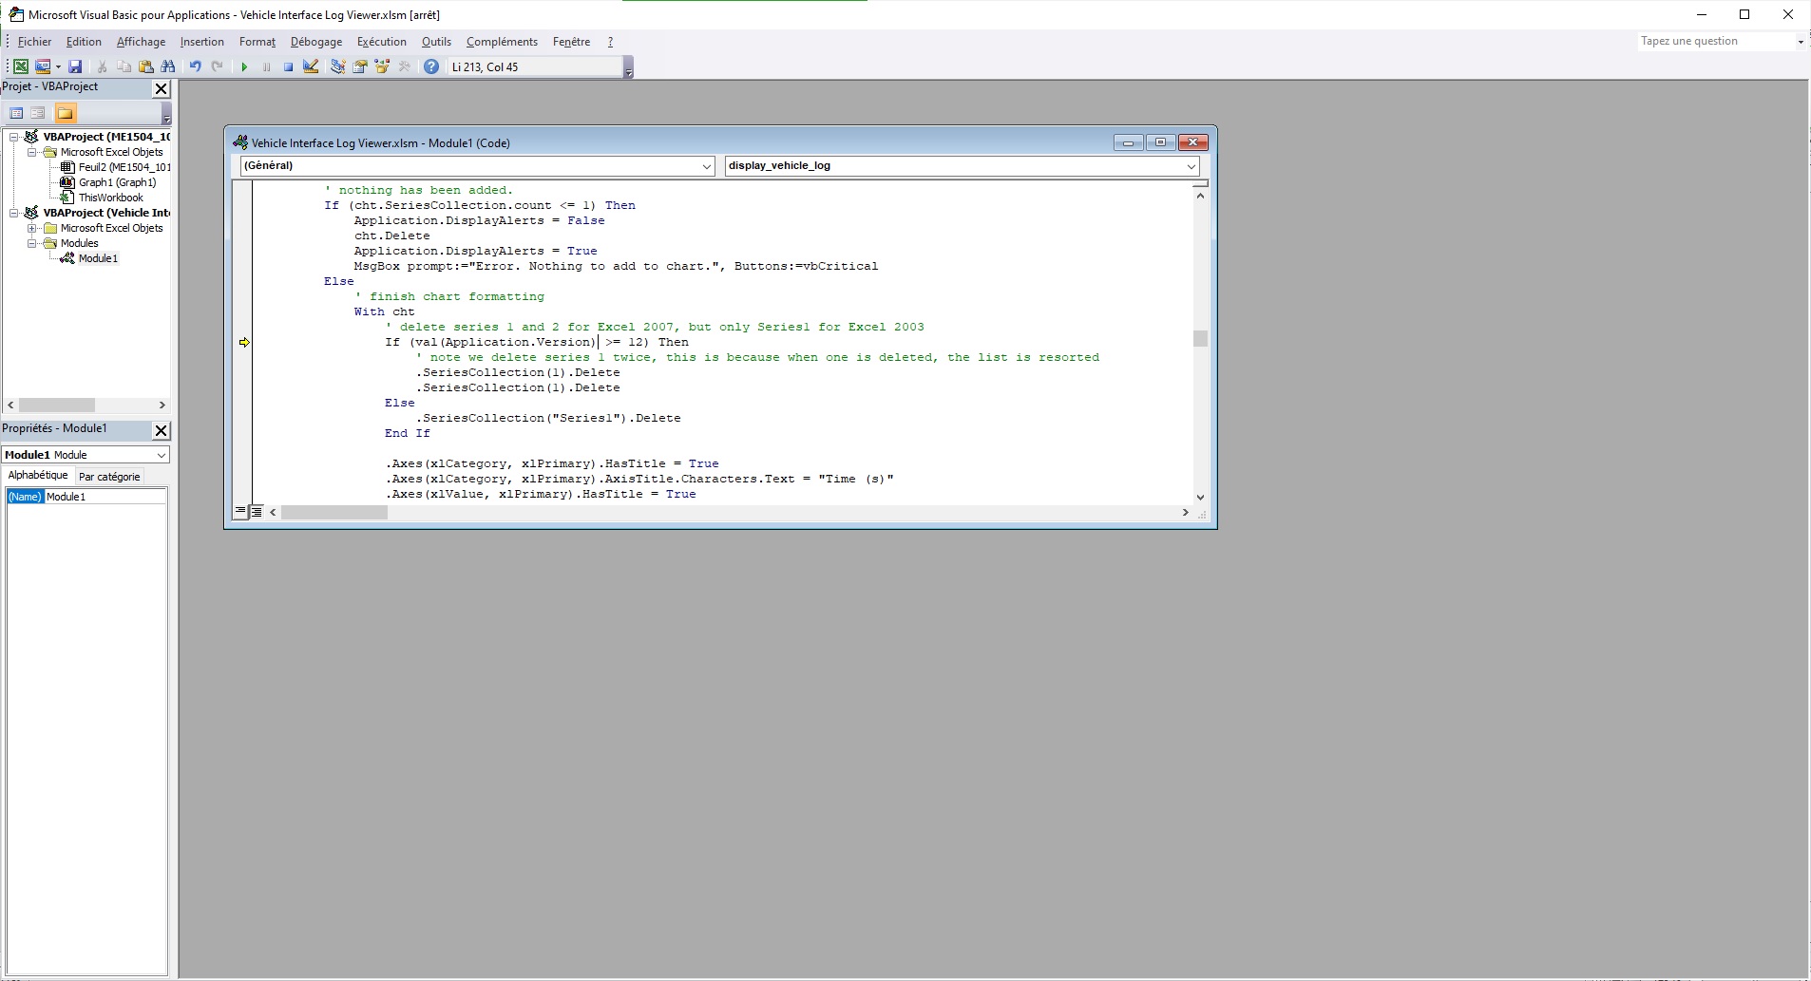Click the Redo arrow icon
This screenshot has width=1811, height=981.
217,66
